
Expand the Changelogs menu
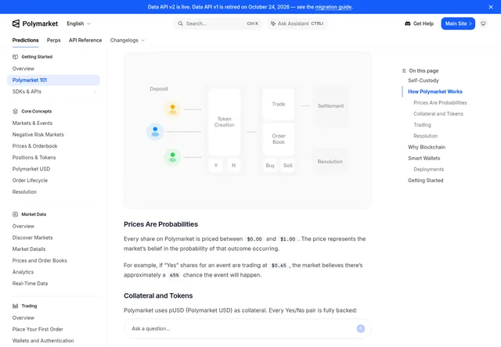point(127,40)
